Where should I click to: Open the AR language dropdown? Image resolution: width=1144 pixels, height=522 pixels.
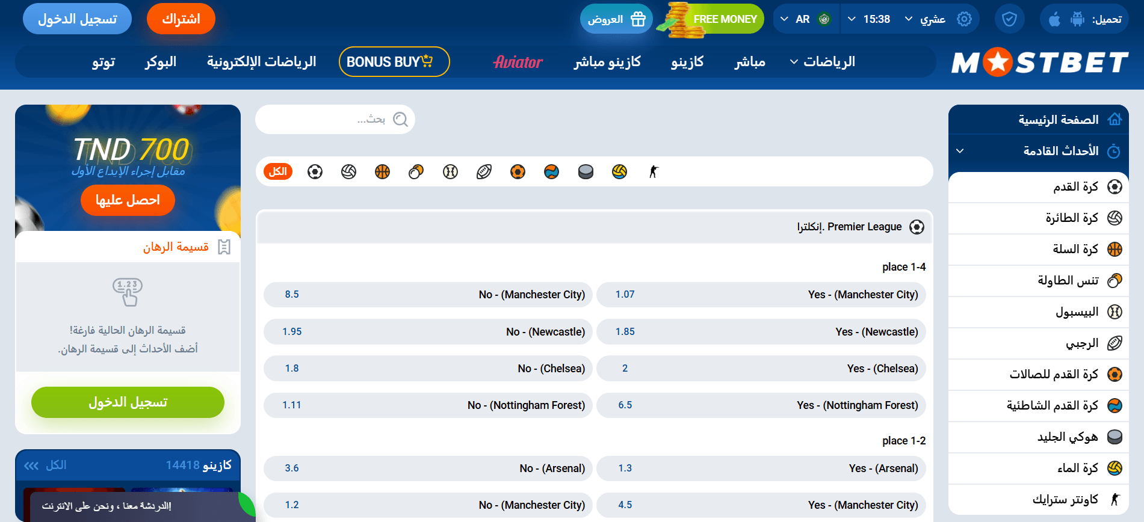click(803, 19)
